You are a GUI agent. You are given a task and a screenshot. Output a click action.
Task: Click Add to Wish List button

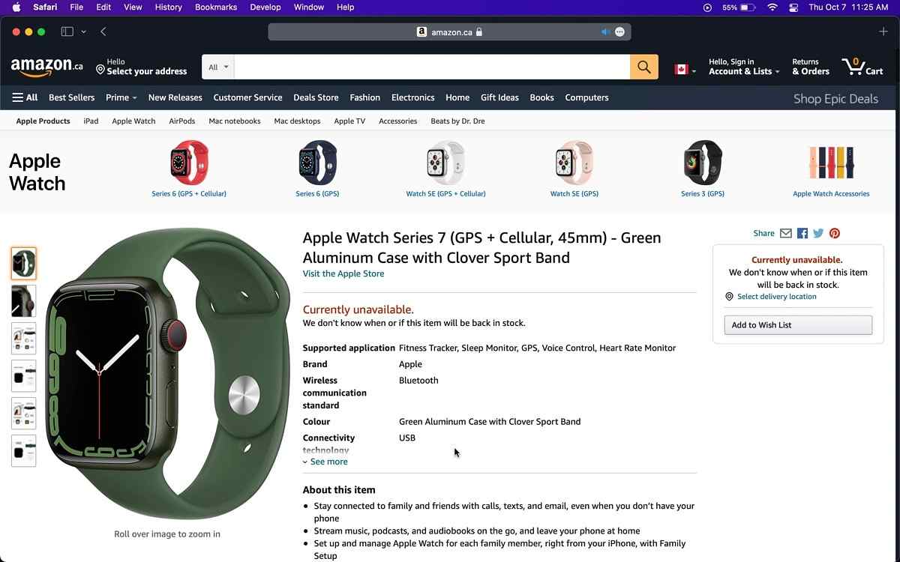[x=798, y=324]
